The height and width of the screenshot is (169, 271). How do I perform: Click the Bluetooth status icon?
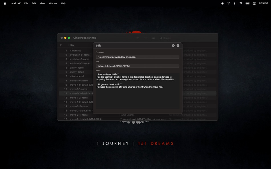pyautogui.click(x=234, y=3)
